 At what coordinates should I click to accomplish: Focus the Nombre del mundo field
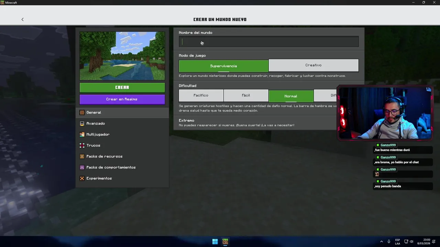[269, 42]
